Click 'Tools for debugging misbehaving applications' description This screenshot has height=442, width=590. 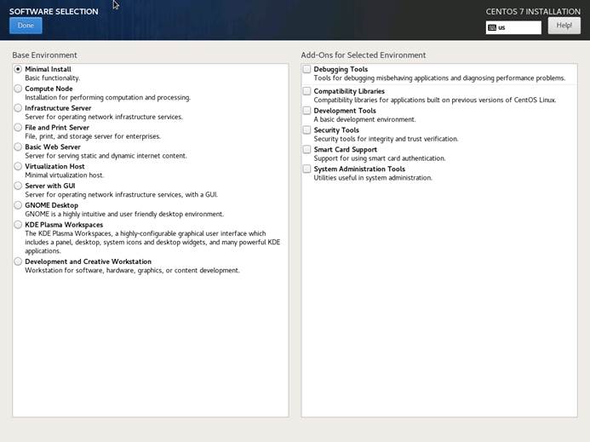439,78
